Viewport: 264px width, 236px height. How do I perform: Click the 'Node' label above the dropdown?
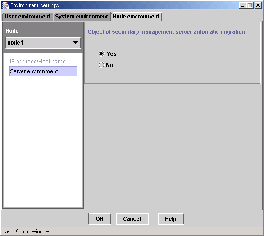[x=12, y=31]
